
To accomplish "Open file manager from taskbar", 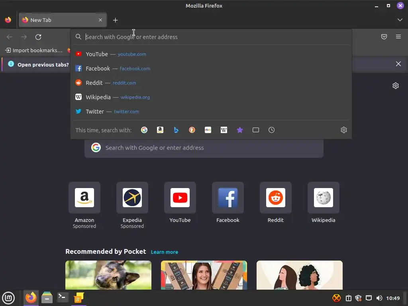I will coord(47,298).
